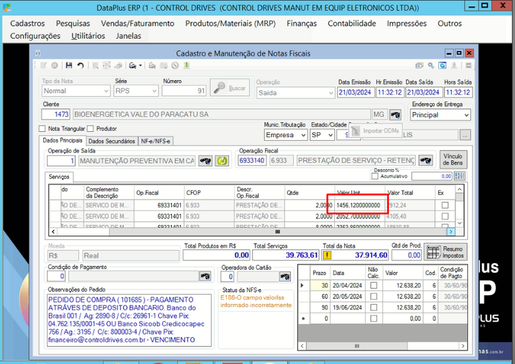The height and width of the screenshot is (364, 515).
Task: Click the lookup icon beside client MG field
Action: click(395, 115)
